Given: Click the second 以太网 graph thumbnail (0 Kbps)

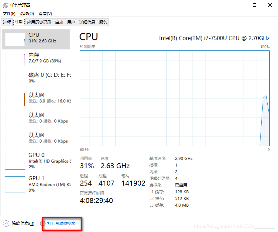Looking at the screenshot, I should 15,120.
